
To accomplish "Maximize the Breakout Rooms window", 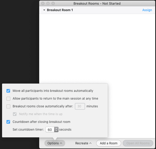I will pos(53,3).
